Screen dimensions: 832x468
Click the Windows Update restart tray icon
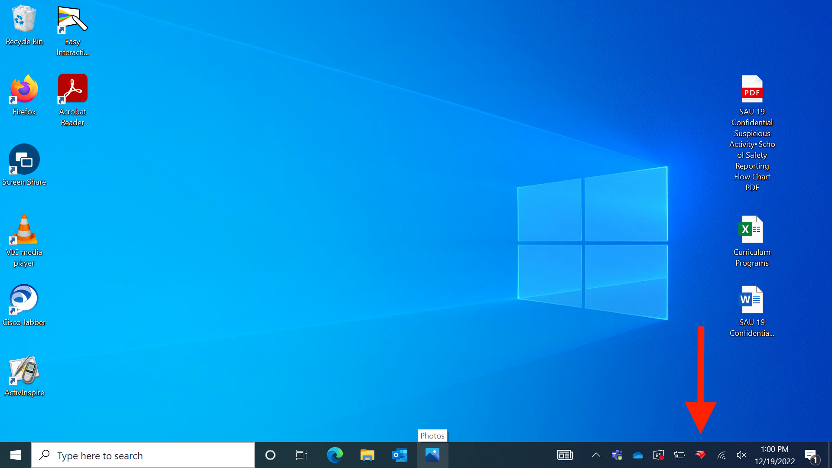tap(659, 455)
